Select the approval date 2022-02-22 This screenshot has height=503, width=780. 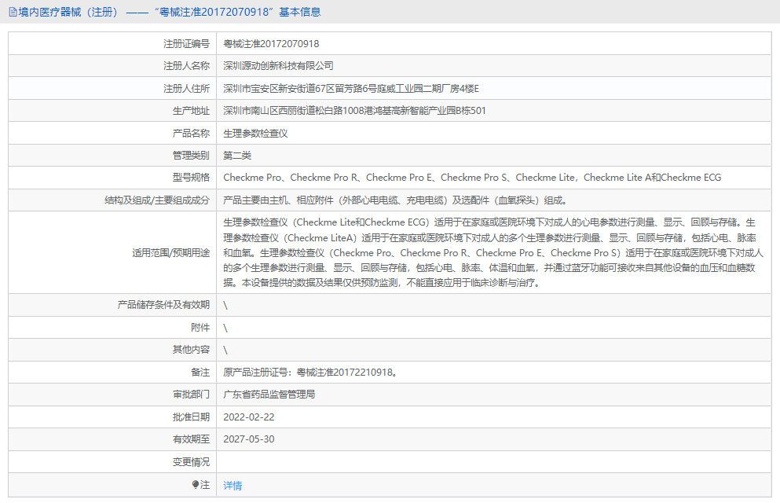251,417
